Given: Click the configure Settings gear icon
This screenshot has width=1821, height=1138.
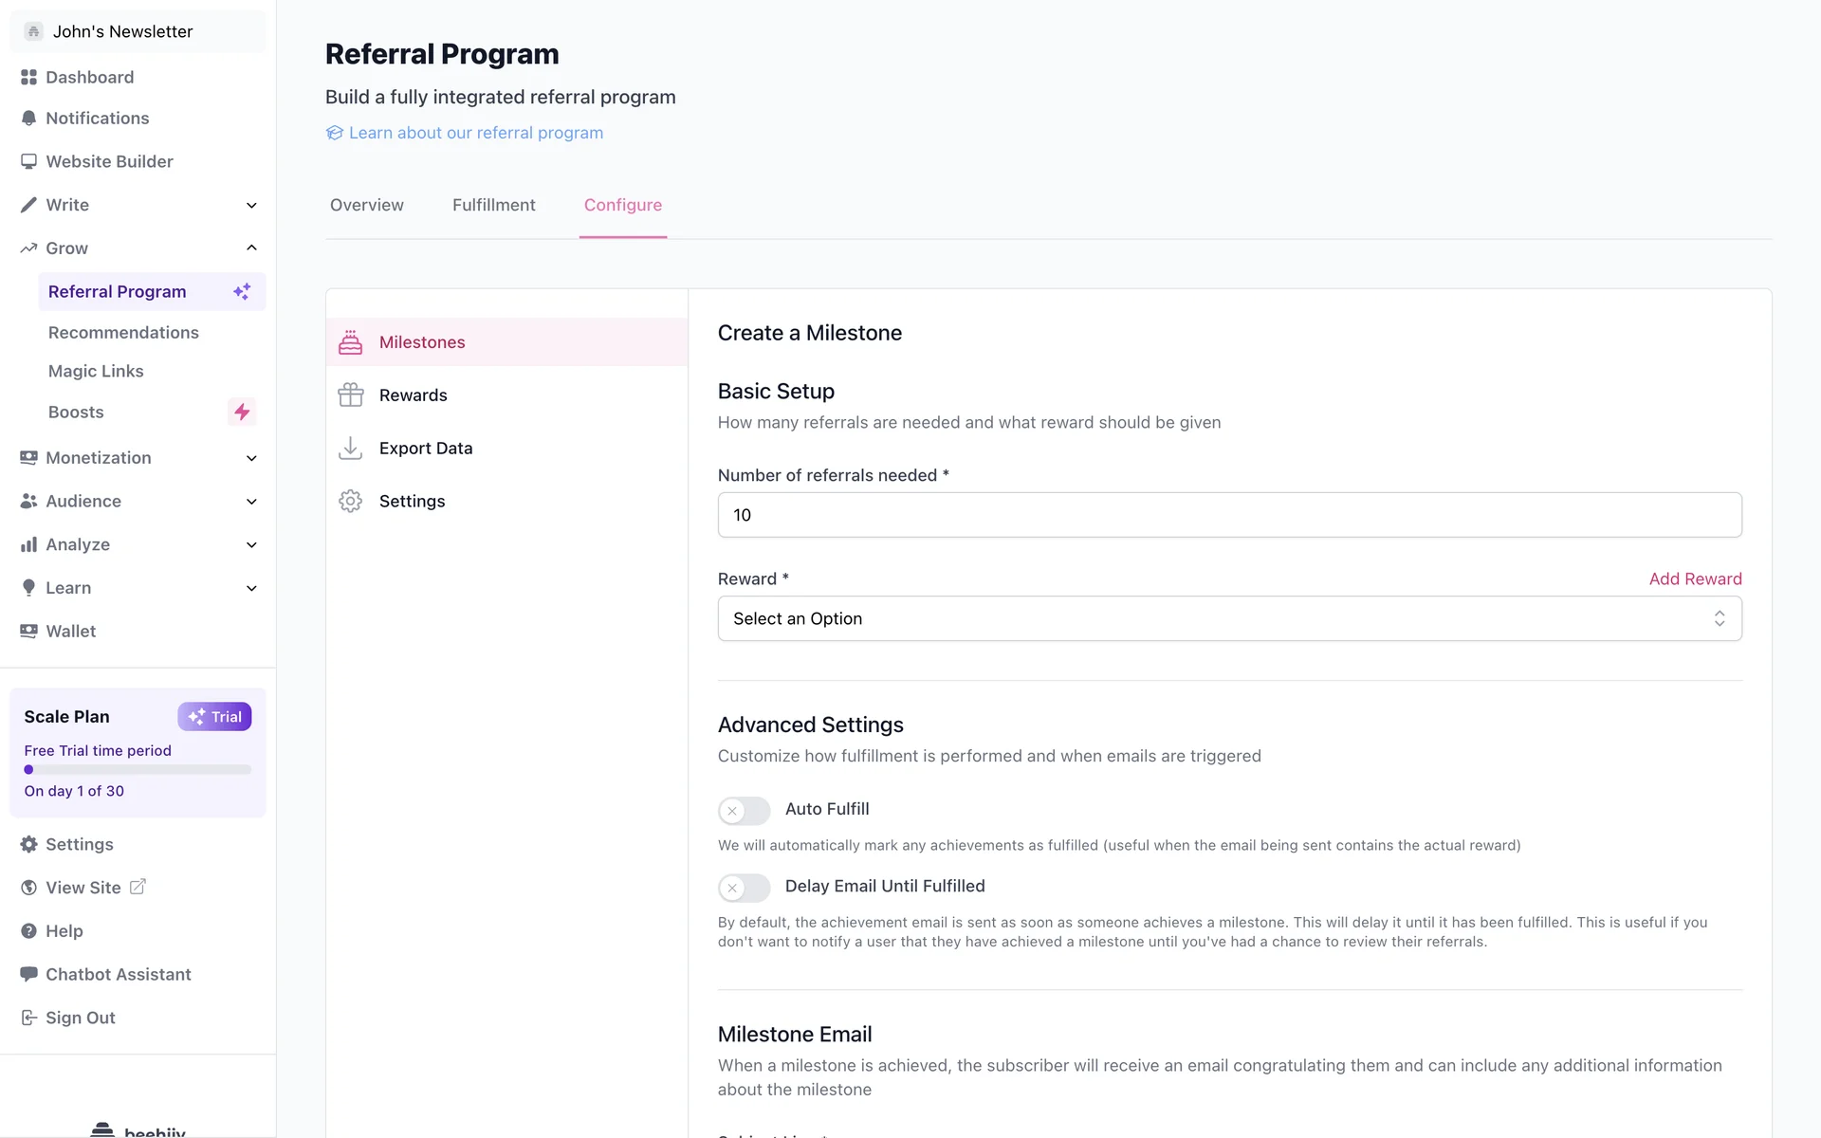Looking at the screenshot, I should (x=350, y=501).
